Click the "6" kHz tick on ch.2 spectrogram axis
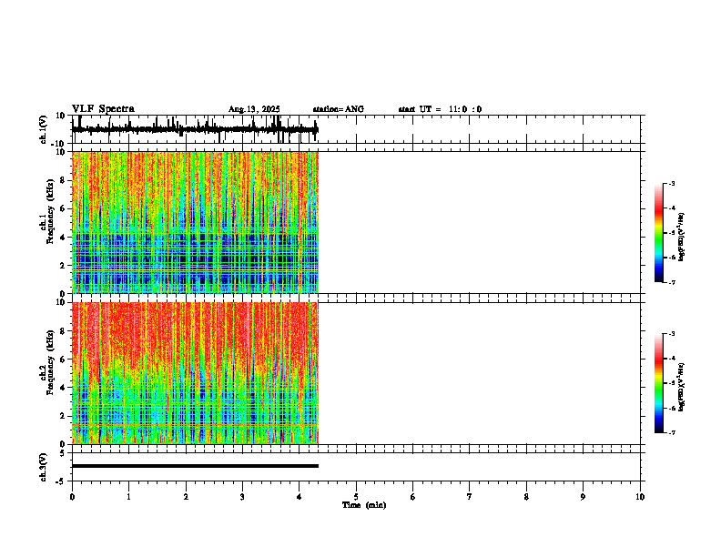This screenshot has width=721, height=557. point(64,360)
